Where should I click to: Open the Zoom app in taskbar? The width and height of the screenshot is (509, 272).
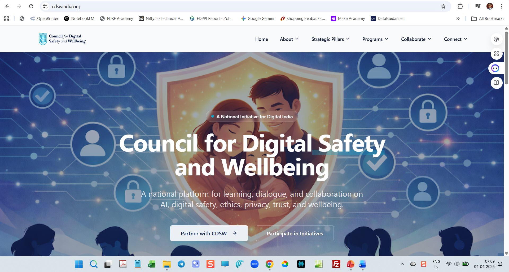pyautogui.click(x=254, y=264)
